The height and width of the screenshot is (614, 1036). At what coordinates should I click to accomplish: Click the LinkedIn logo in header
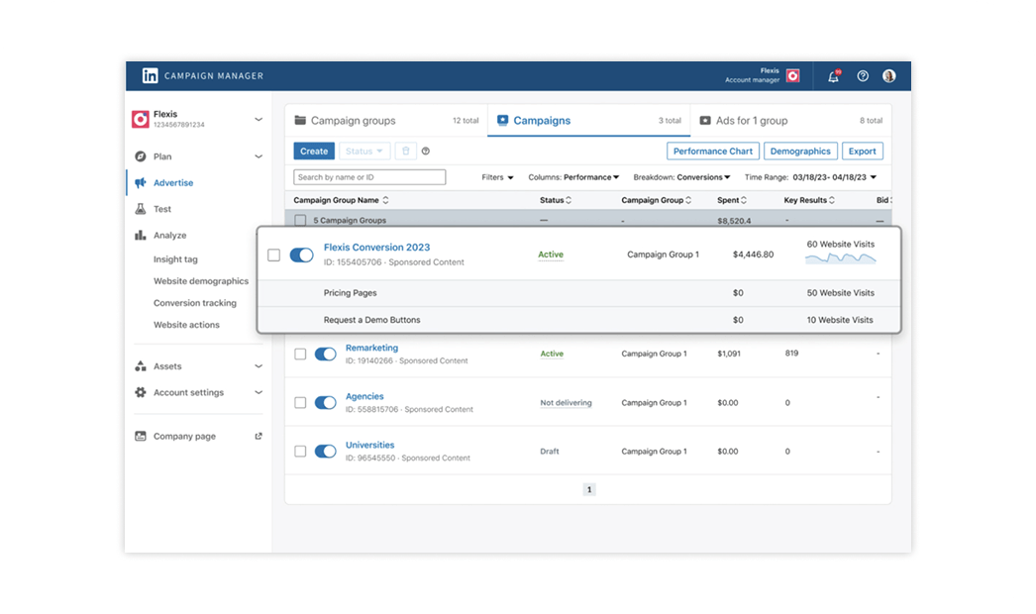tap(150, 76)
